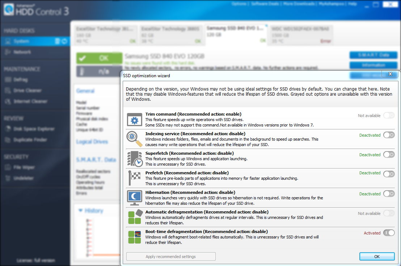Open the Help menu in the title bar
The image size is (401, 266).
point(352,4)
